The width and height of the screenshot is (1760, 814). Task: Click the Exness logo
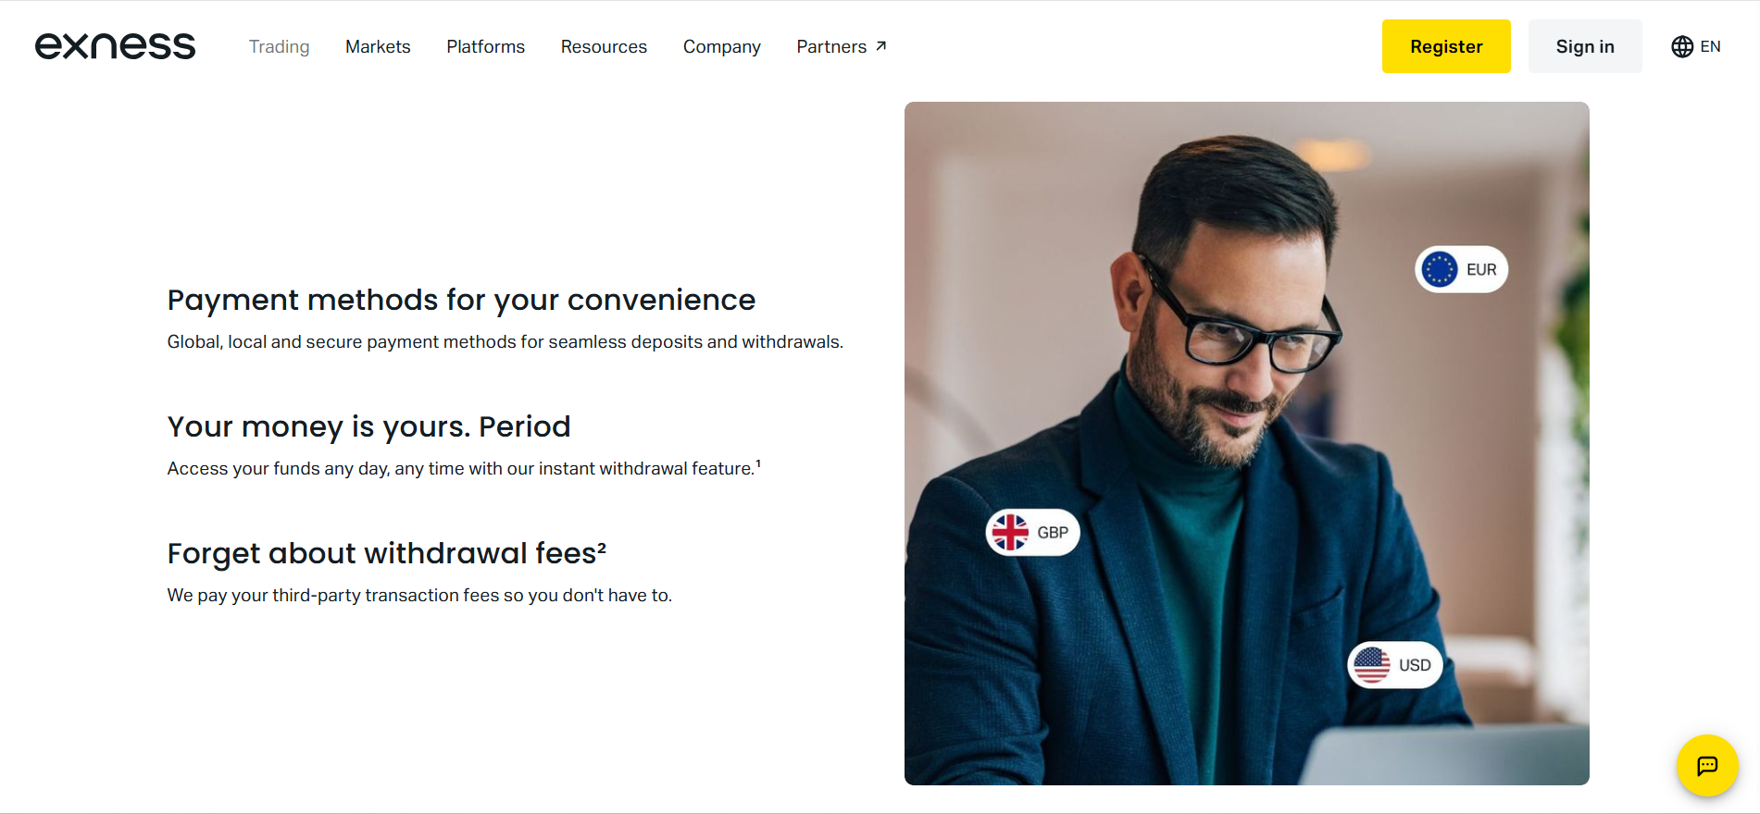[x=116, y=46]
